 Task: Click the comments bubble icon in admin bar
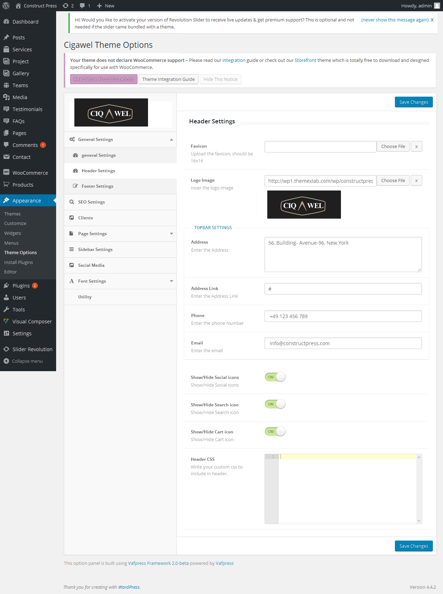click(x=82, y=6)
